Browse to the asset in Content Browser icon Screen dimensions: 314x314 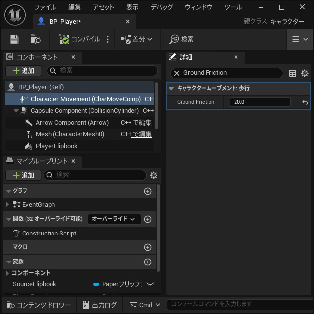[35, 39]
